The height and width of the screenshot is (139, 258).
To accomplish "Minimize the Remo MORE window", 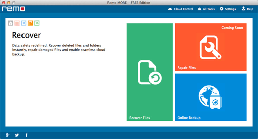I will [9, 3].
